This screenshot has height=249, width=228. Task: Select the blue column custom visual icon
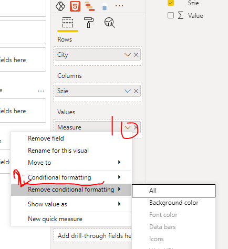pyautogui.click(x=105, y=7)
